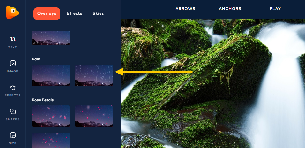The image size is (305, 148).
Task: Open the Size tool in sidebar
Action: pyautogui.click(x=13, y=138)
